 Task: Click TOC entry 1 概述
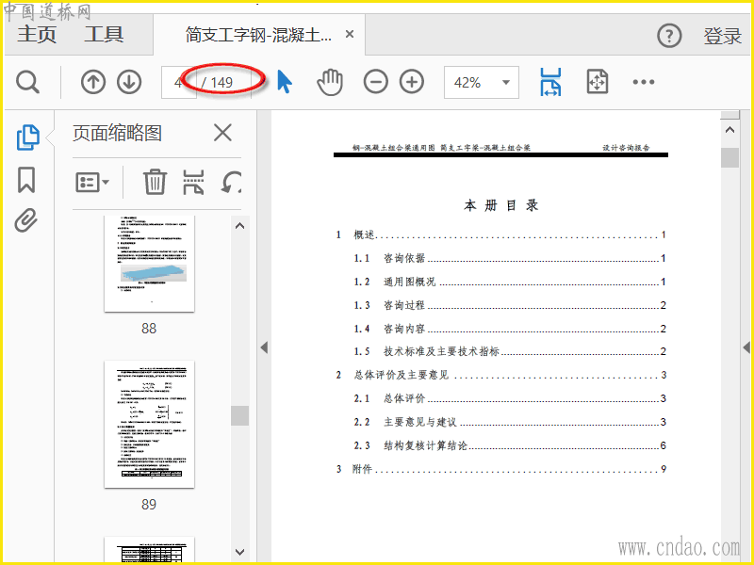tap(500, 234)
